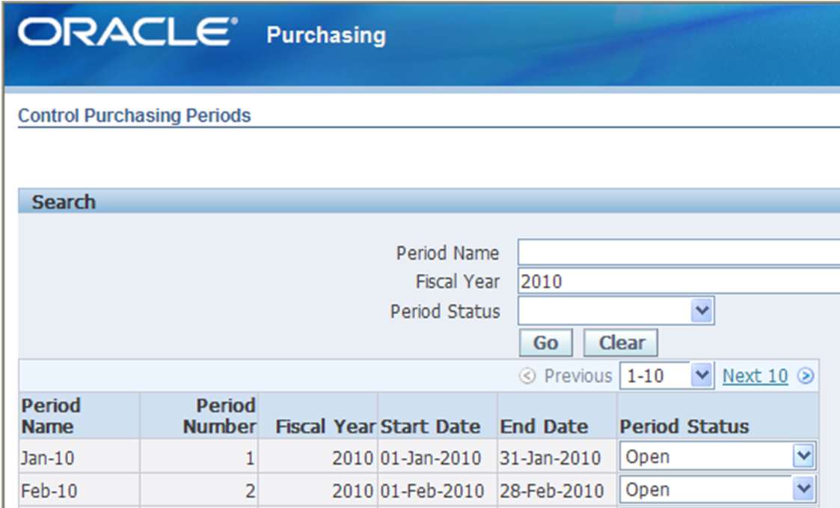Screen dimensions: 840x508
Task: Focus the Period Name search field
Action: (x=677, y=253)
